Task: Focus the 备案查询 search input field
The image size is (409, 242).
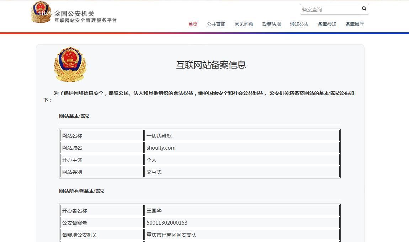Action: tap(330, 9)
